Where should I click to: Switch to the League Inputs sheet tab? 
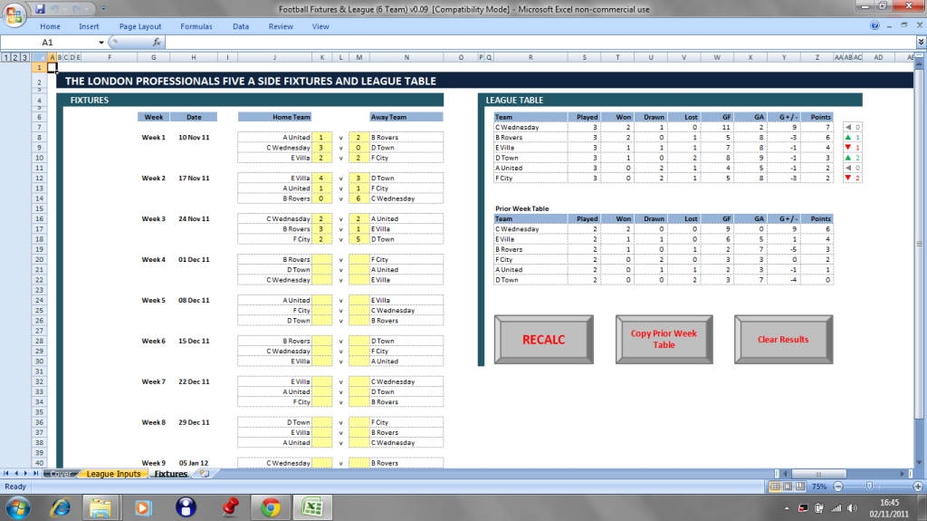click(113, 474)
